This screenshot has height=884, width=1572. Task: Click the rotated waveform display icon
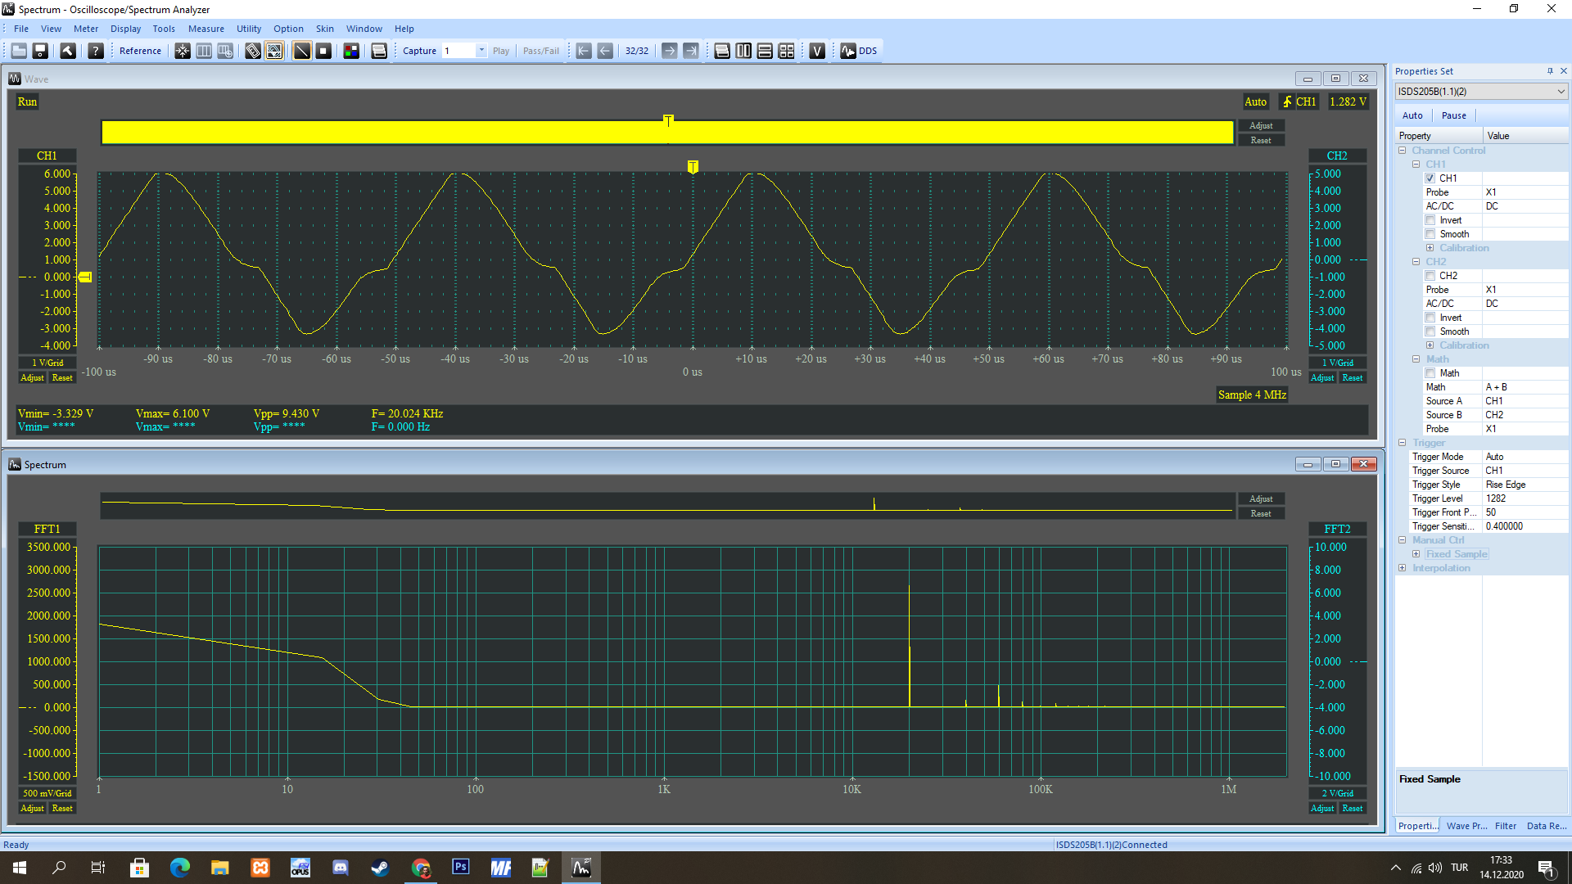253,51
